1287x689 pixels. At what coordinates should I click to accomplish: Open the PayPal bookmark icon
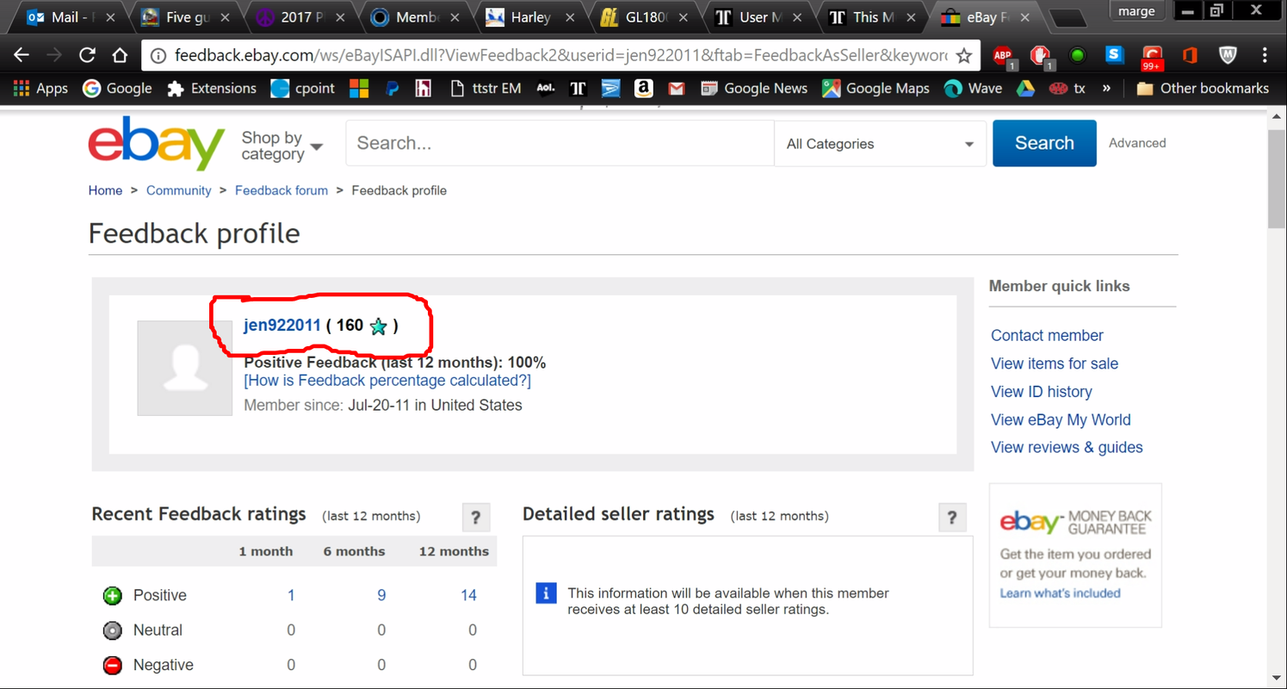pyautogui.click(x=392, y=88)
